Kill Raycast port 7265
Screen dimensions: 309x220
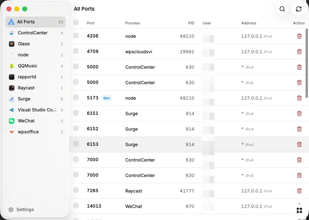coord(299,191)
